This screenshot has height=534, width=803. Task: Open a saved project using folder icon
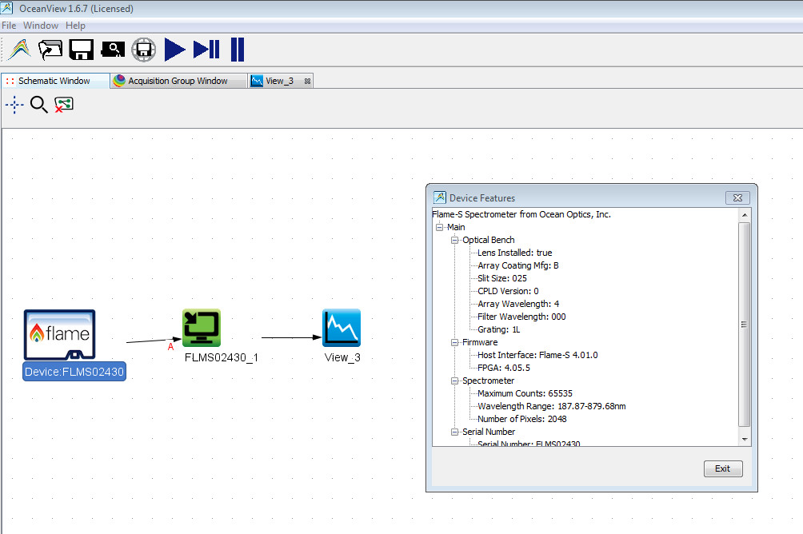[x=50, y=50]
